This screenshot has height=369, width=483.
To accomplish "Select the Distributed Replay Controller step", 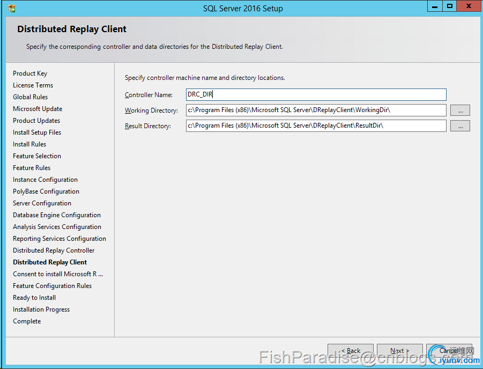I will (x=54, y=250).
